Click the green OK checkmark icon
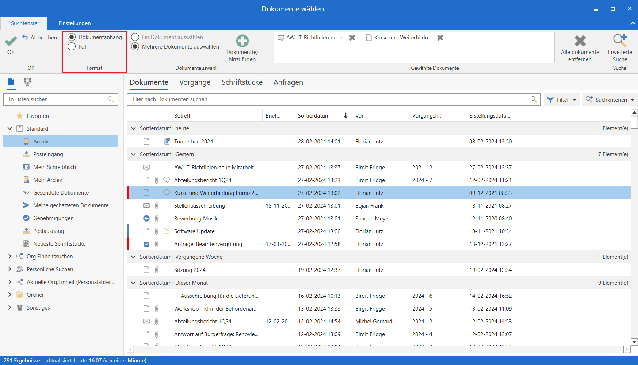Image resolution: width=638 pixels, height=365 pixels. pos(11,41)
